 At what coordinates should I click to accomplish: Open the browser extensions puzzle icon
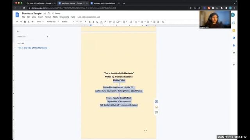[221, 8]
